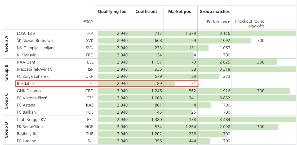297x145 pixels.
Task: Click FC Lugano market pool 444
Action: (x=192, y=141)
